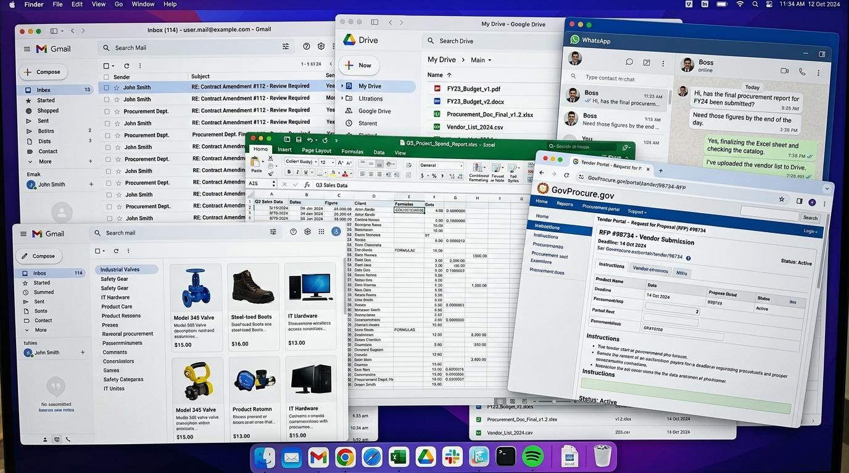Start a video call with Boss in WhatsApp

tap(784, 71)
